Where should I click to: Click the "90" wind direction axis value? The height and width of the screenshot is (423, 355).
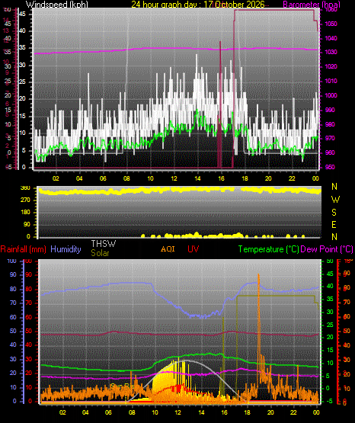pos(27,224)
